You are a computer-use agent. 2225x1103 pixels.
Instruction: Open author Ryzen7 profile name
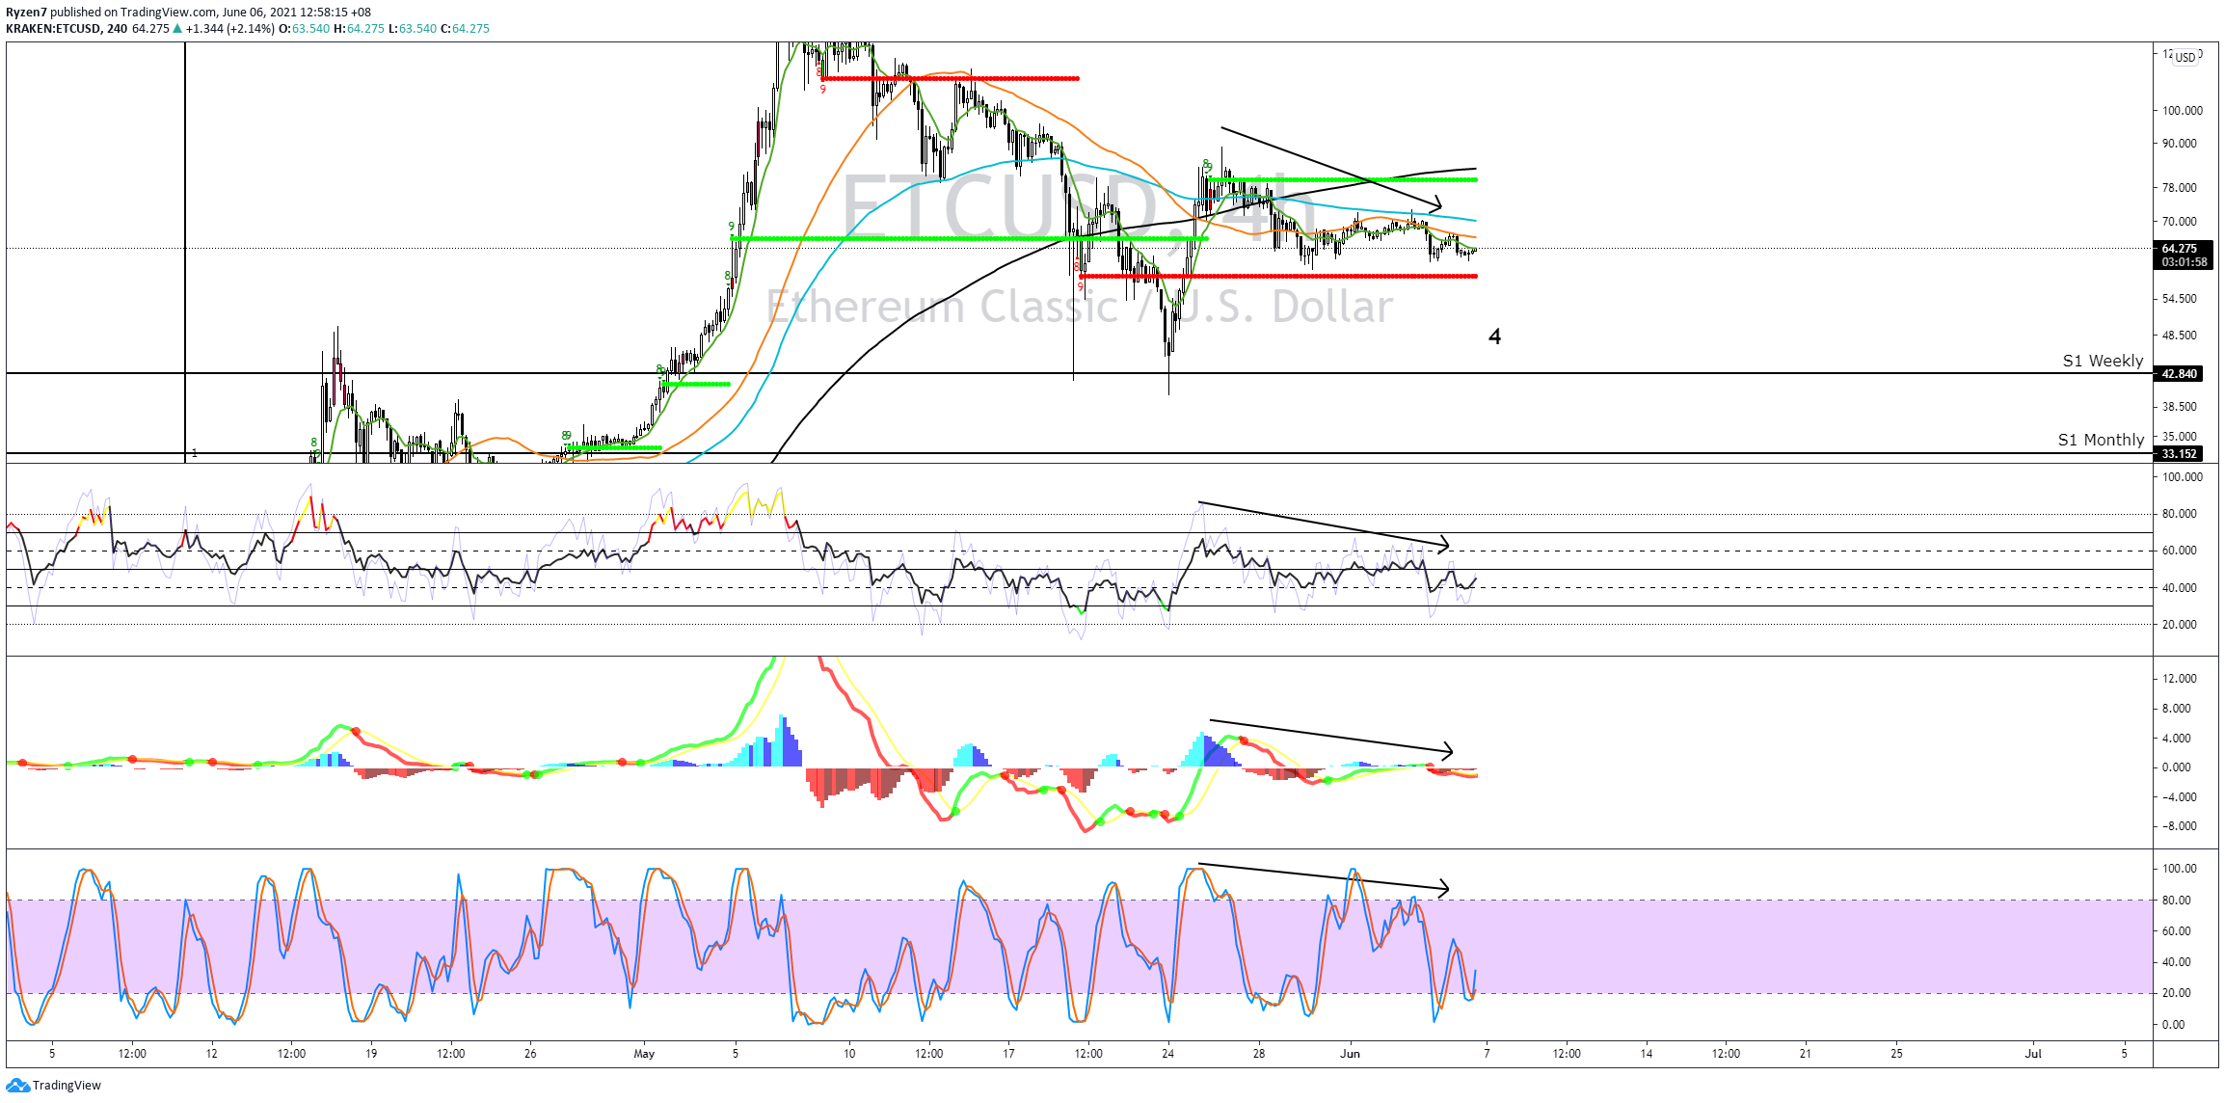pyautogui.click(x=26, y=13)
